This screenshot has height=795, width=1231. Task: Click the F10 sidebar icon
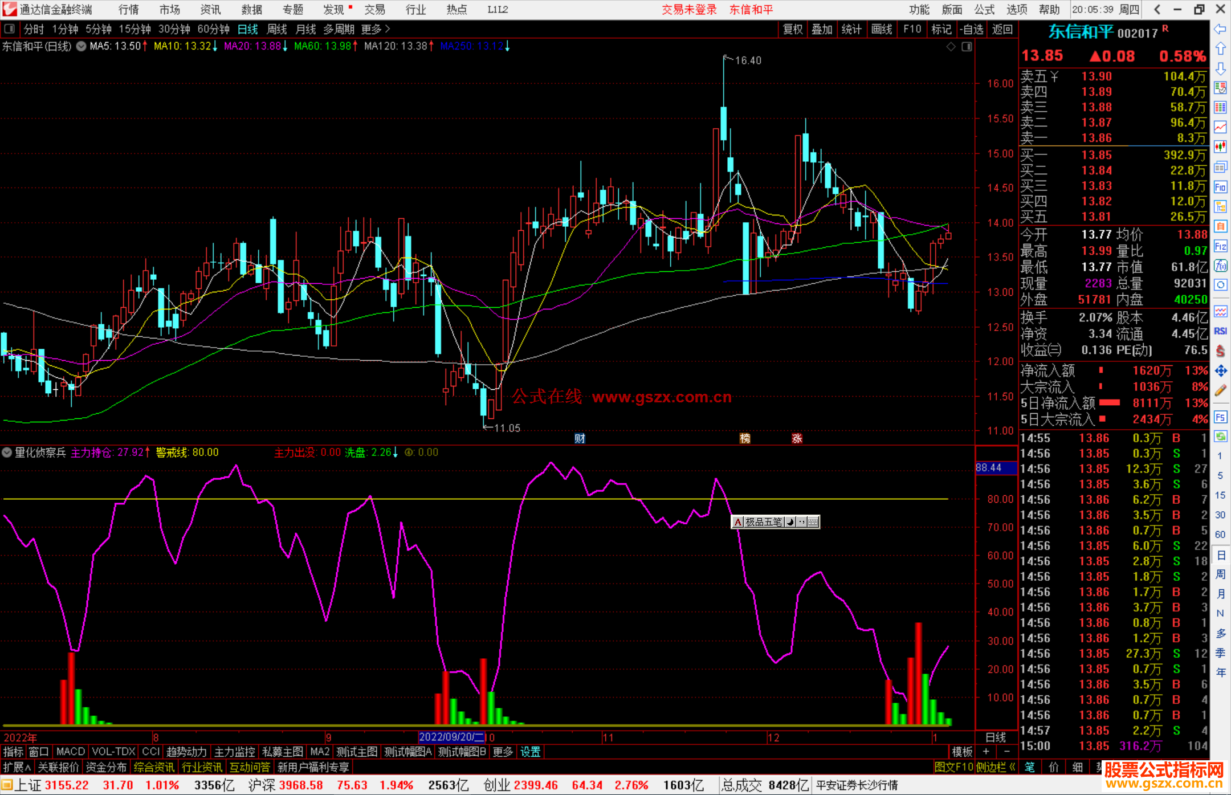(x=1220, y=187)
